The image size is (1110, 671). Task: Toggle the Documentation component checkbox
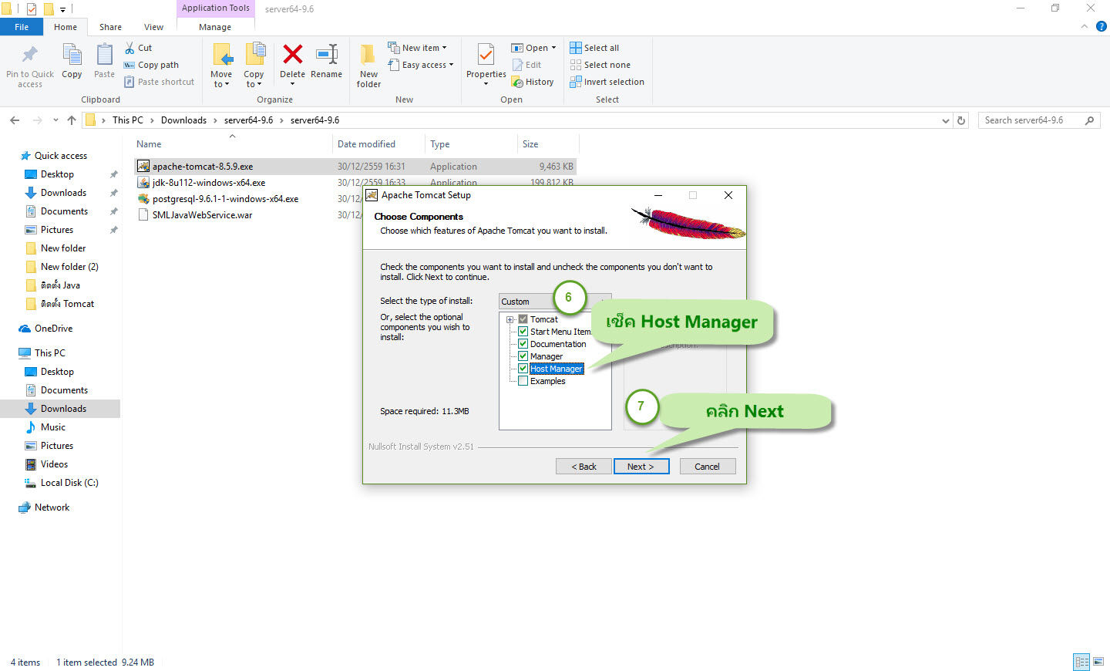523,344
